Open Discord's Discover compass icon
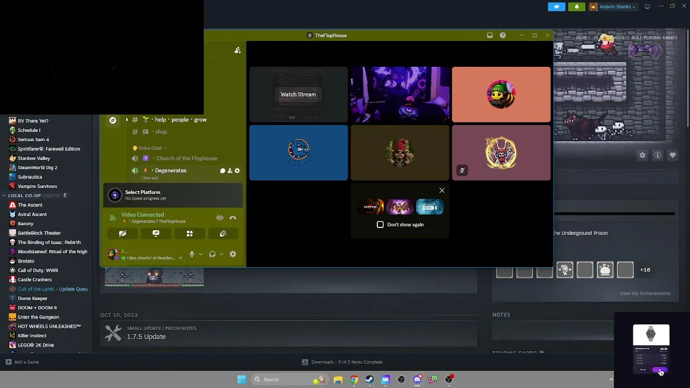The width and height of the screenshot is (690, 388). coord(113,120)
